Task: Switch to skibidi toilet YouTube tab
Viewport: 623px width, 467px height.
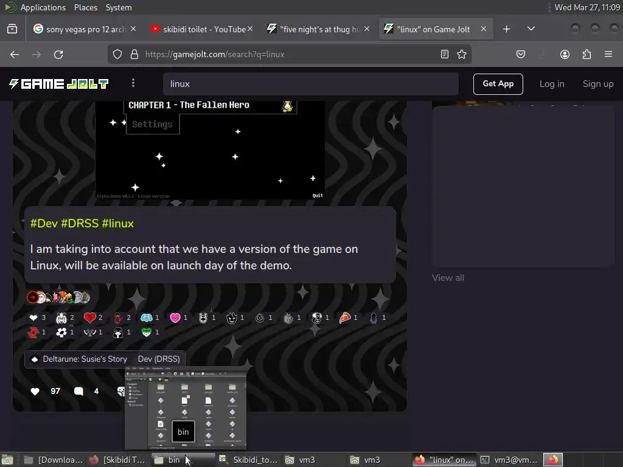Action: pos(201,29)
